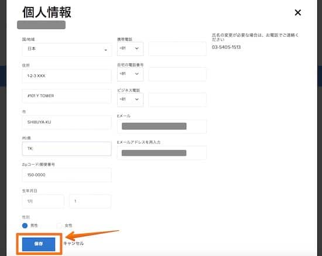Click the blue 保存 save button
This screenshot has width=322, height=256.
pyautogui.click(x=39, y=244)
